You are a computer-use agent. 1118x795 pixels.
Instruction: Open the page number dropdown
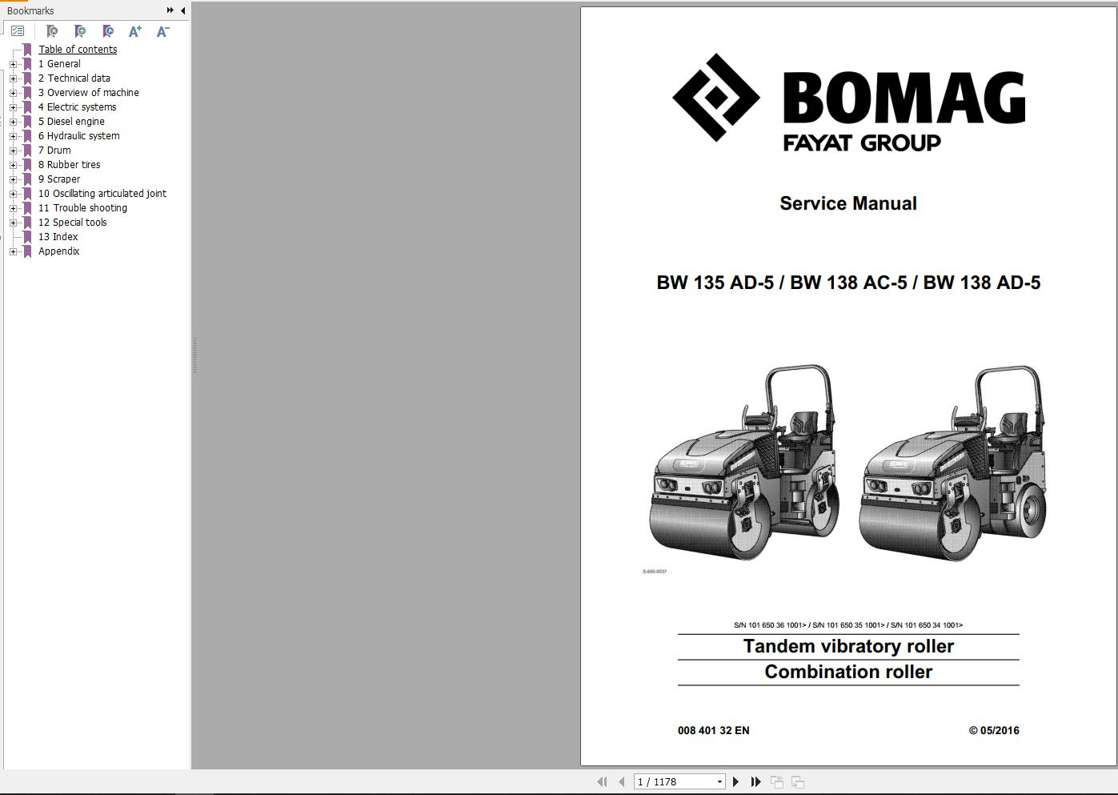pyautogui.click(x=718, y=781)
